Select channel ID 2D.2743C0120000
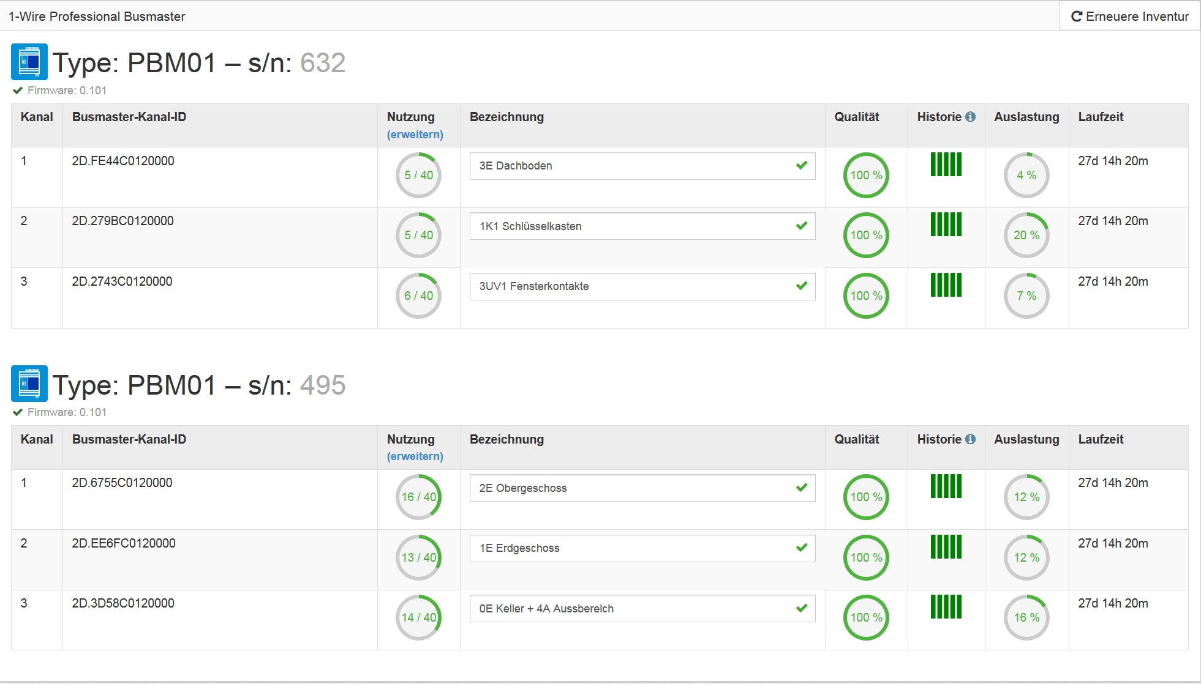This screenshot has width=1201, height=684. point(122,281)
